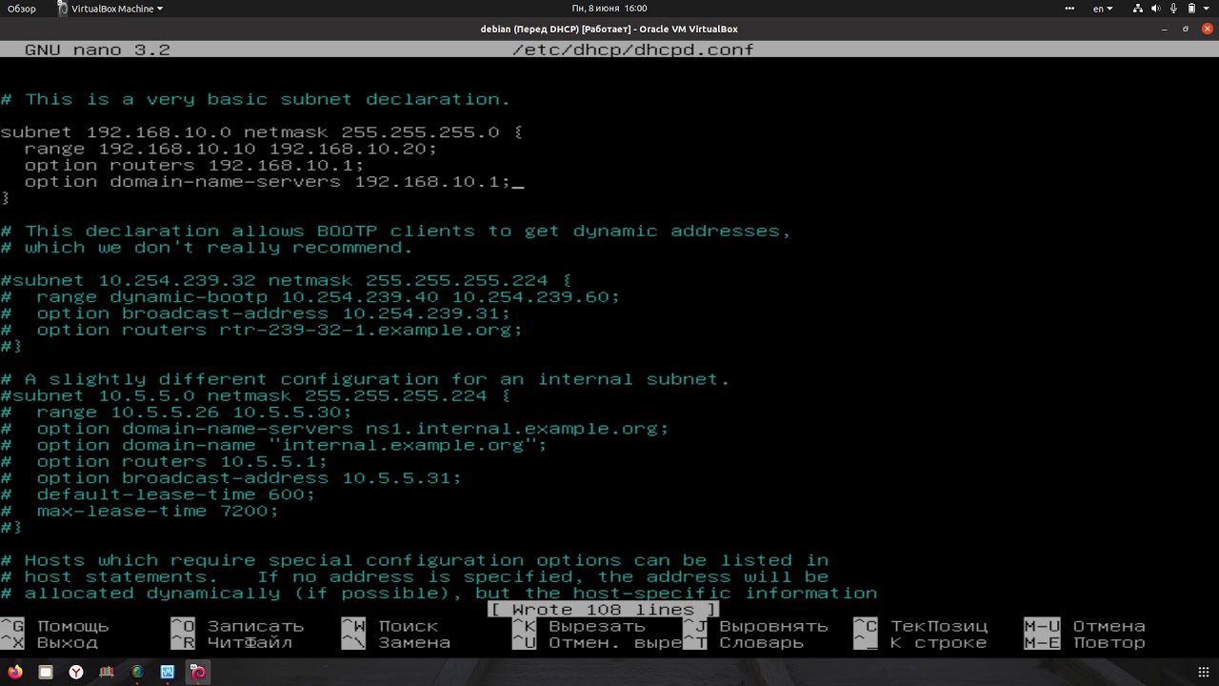Minimize the VirtualBox window
1219x686 pixels.
1165,30
